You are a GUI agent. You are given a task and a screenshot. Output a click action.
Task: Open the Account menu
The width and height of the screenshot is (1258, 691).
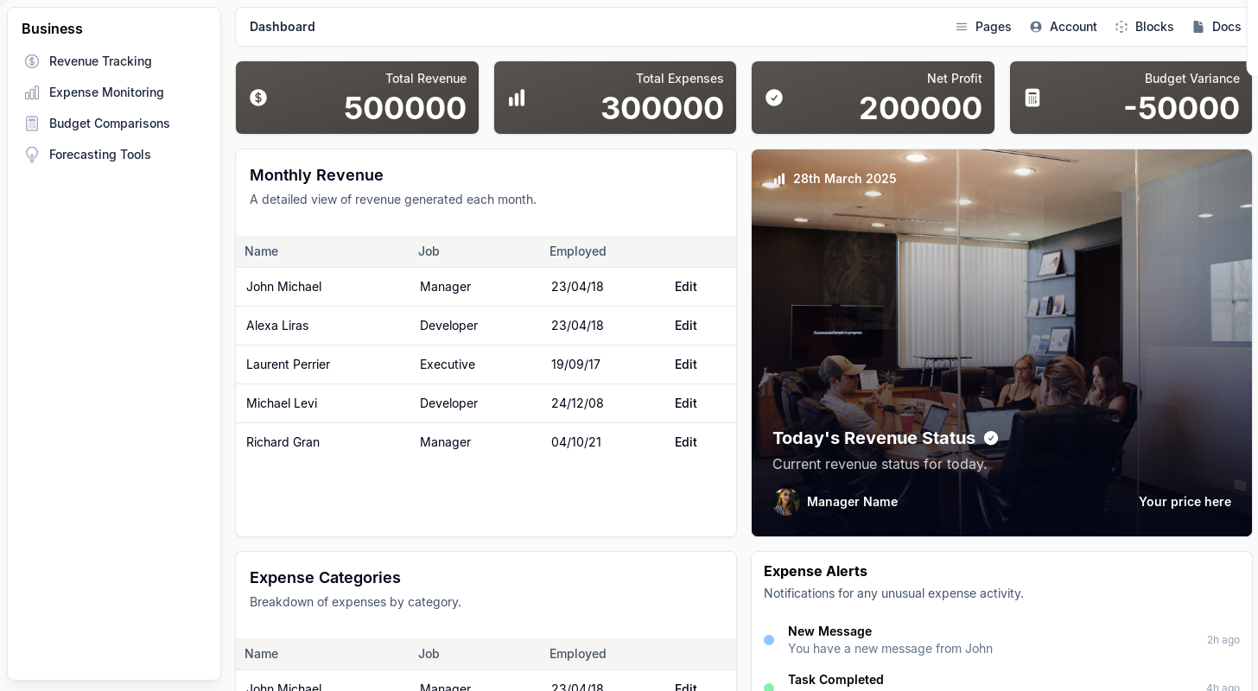point(1064,27)
